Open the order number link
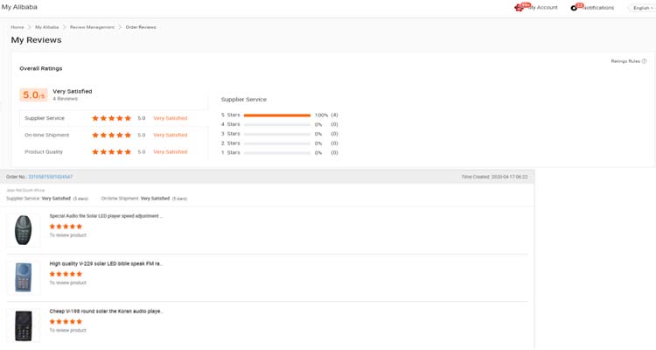Image resolution: width=656 pixels, height=350 pixels. coord(51,177)
